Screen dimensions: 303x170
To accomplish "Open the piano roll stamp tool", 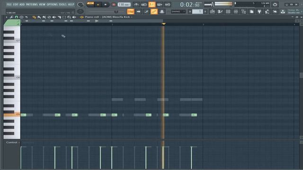I will (21, 17).
